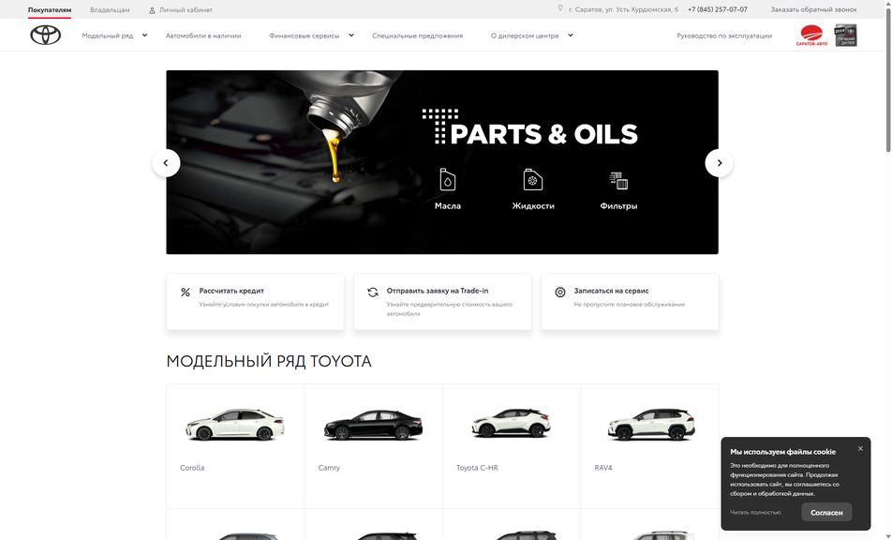Viewport: 892px width, 540px height.
Task: Select the Corolla car thumbnail
Action: 234,425
